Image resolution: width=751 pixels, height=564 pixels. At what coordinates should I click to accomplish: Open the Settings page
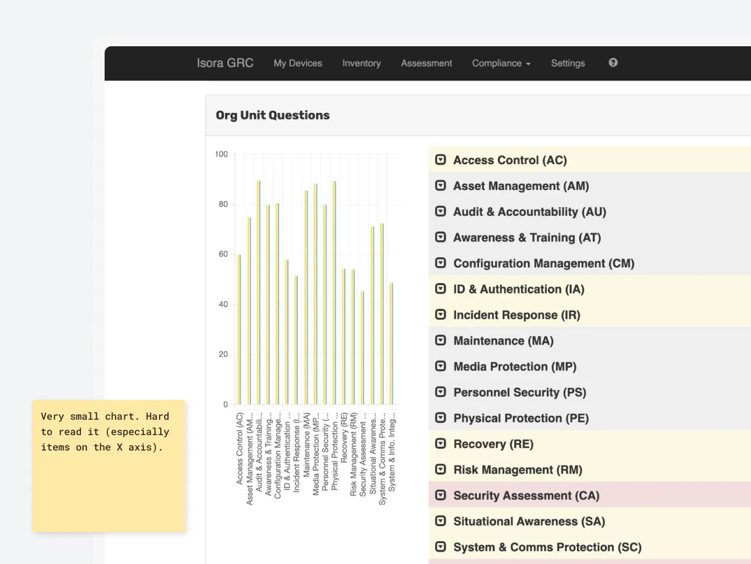coord(568,63)
